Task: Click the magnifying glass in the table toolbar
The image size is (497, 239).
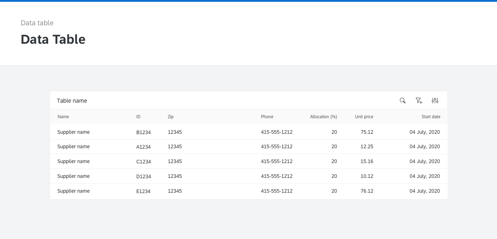Action: click(402, 101)
